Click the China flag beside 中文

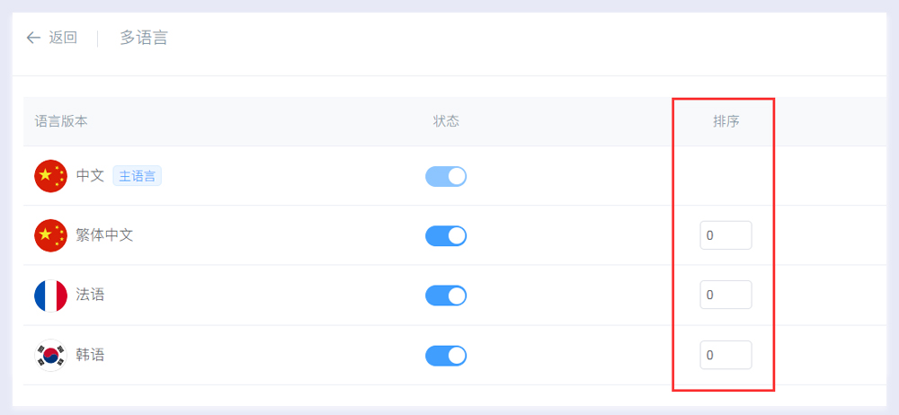tap(50, 176)
